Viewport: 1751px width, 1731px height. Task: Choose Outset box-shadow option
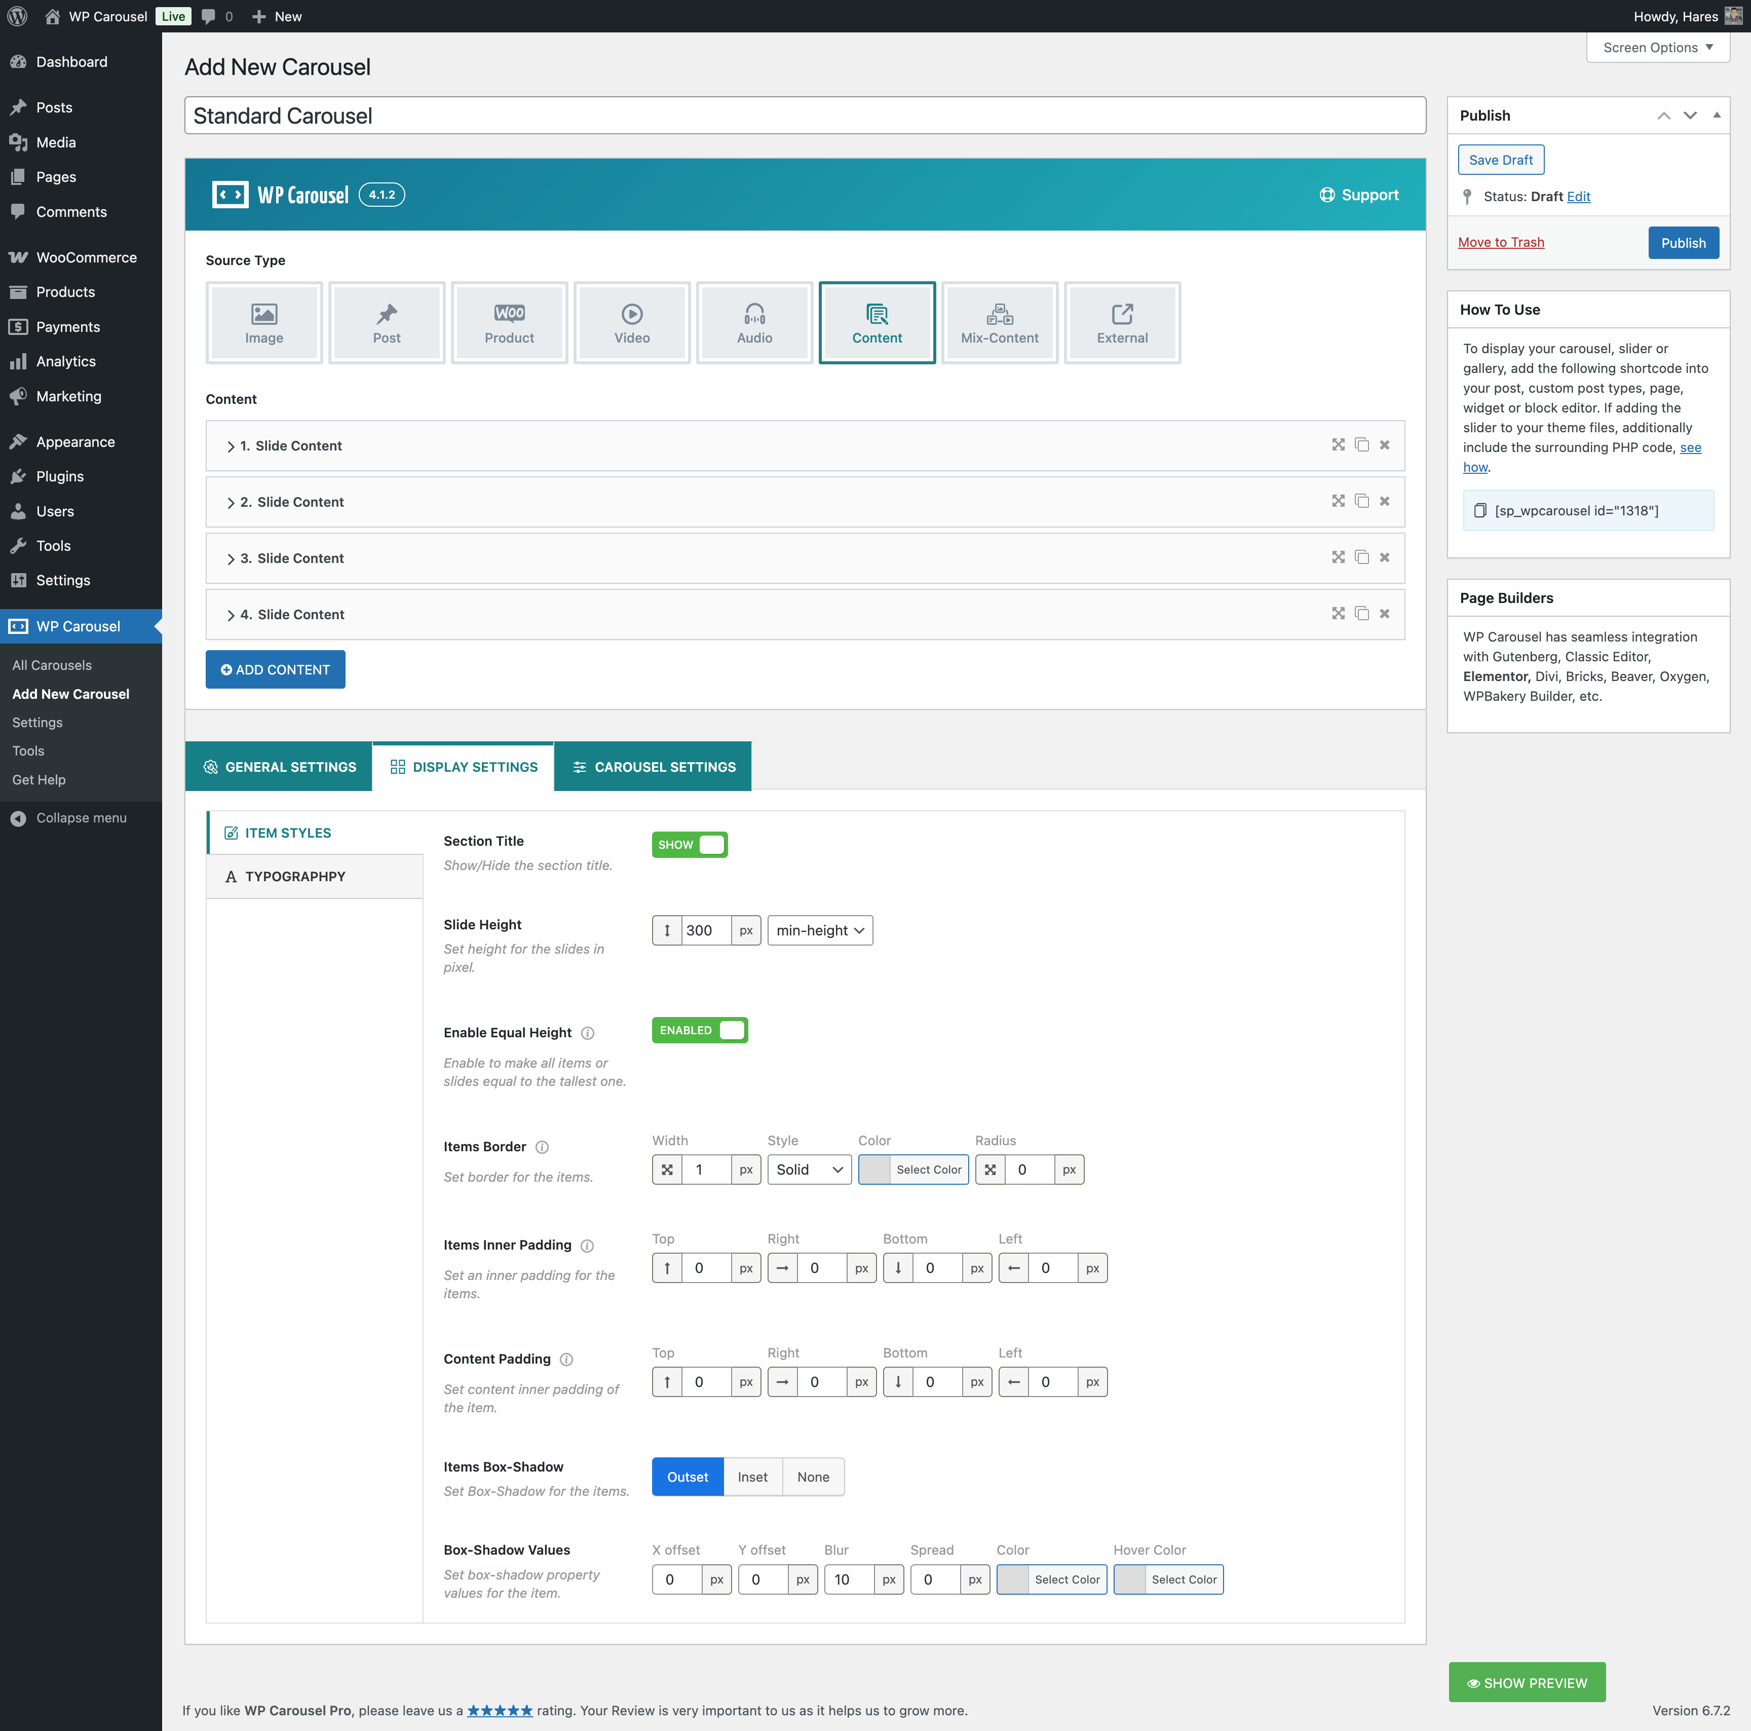pos(687,1477)
